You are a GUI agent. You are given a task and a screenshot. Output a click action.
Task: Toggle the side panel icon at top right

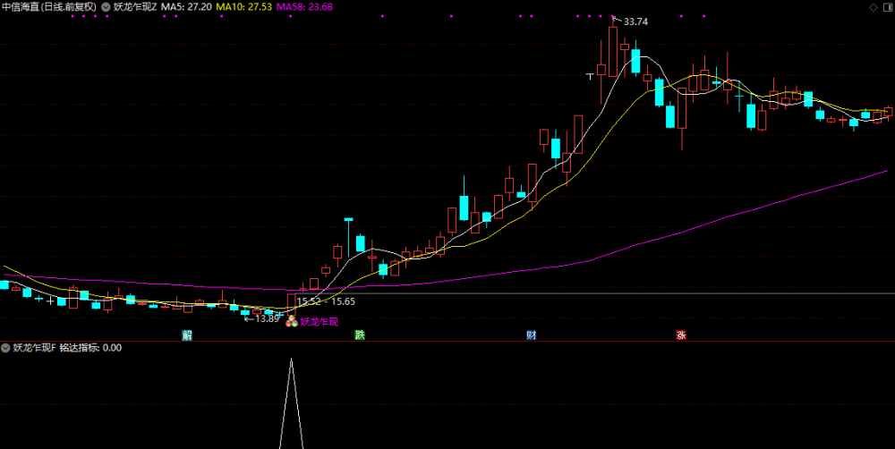[886, 7]
